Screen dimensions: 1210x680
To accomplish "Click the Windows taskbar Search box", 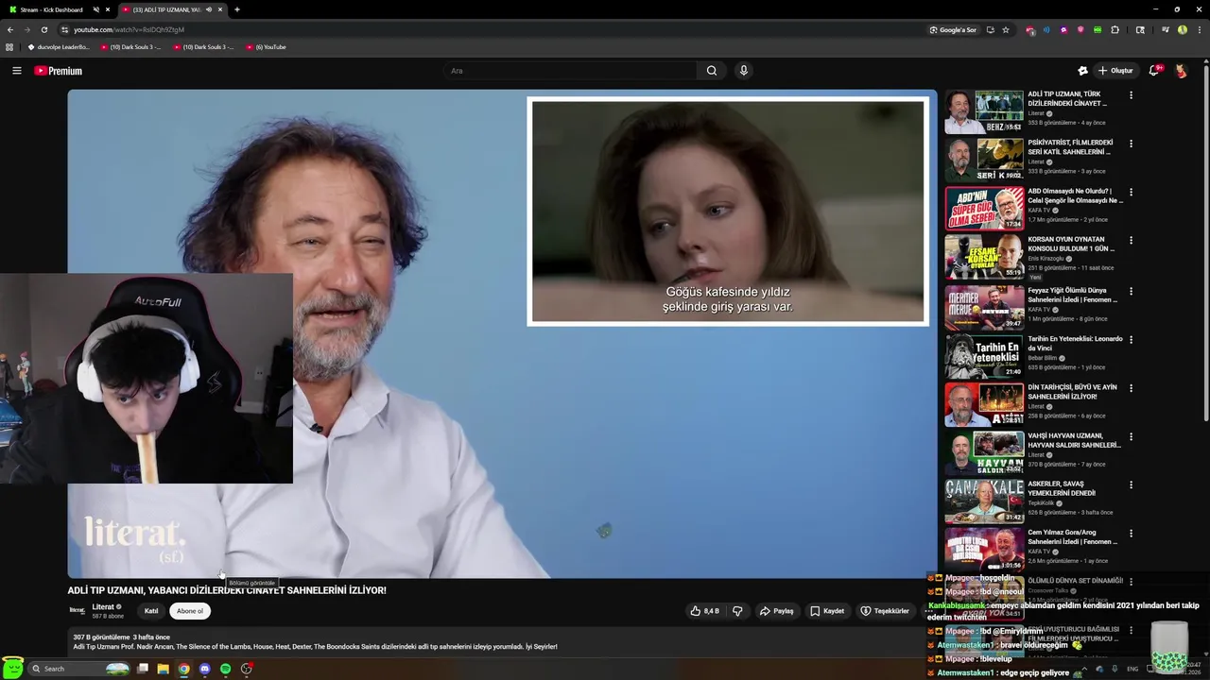I will 78,669.
